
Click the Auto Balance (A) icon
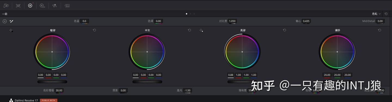pos(5,21)
